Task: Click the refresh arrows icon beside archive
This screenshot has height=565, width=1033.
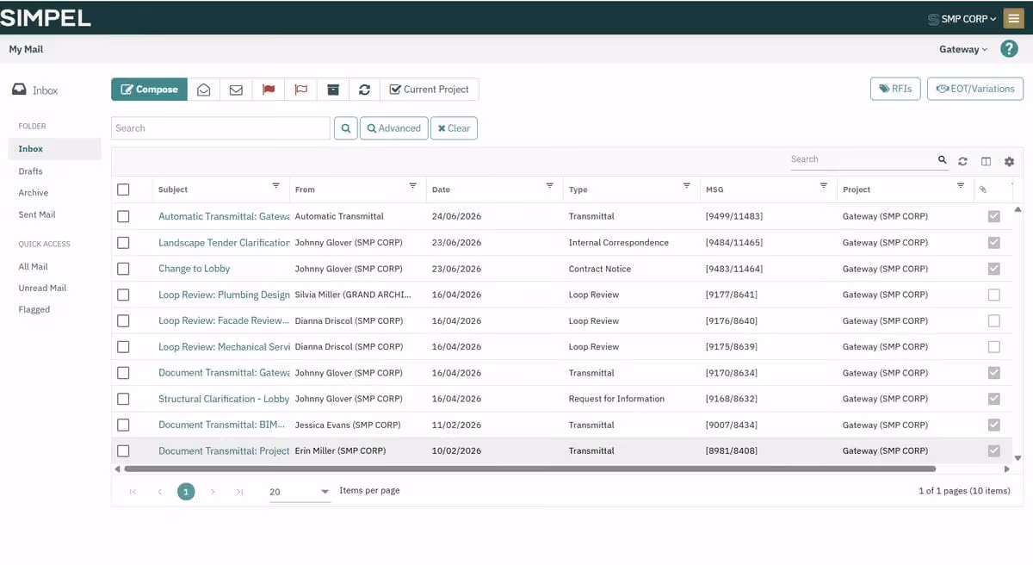Action: (x=365, y=90)
